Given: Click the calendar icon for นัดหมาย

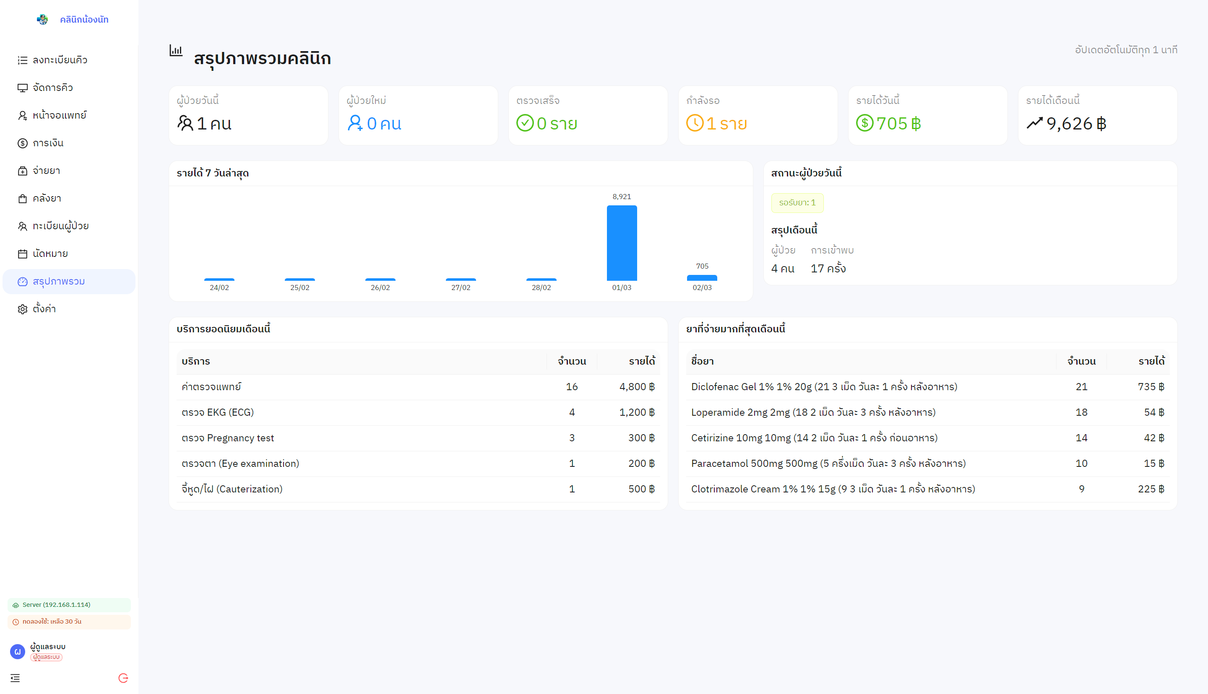Looking at the screenshot, I should pos(22,254).
